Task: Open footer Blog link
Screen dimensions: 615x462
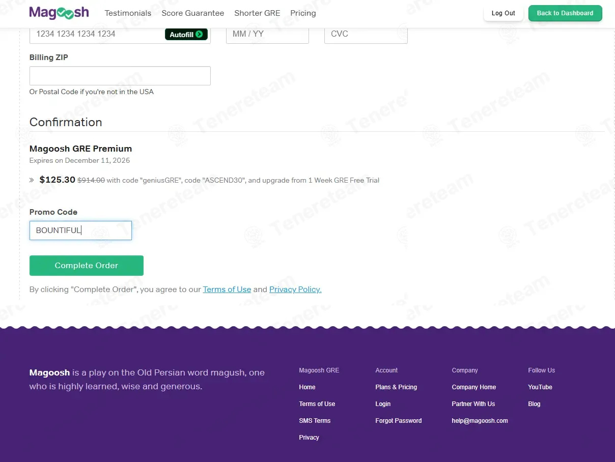Action: click(534, 404)
